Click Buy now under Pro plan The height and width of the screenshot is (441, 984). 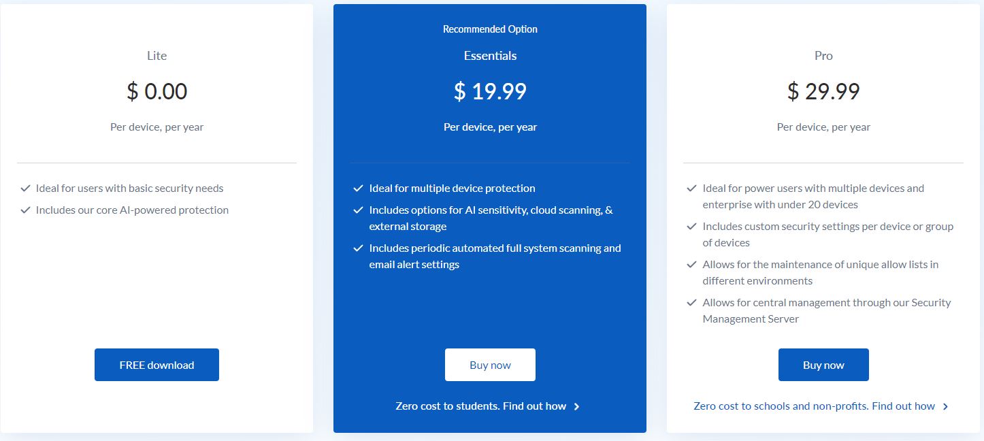(x=823, y=365)
